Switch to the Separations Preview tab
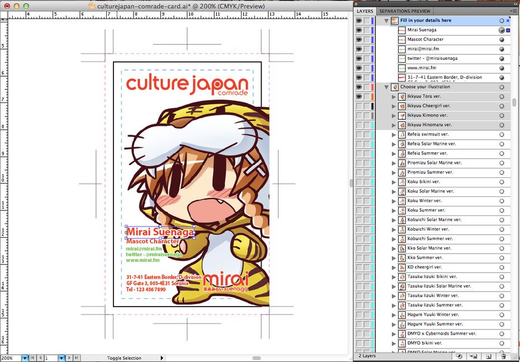The image size is (520, 362). [x=404, y=11]
